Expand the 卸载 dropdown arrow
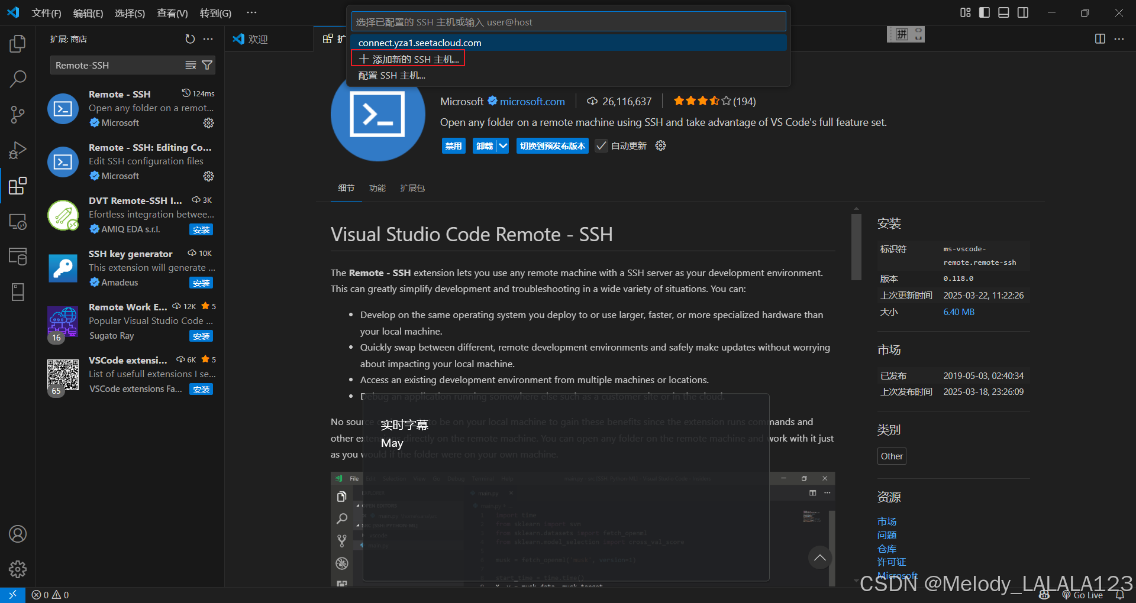Viewport: 1136px width, 603px height. point(503,146)
